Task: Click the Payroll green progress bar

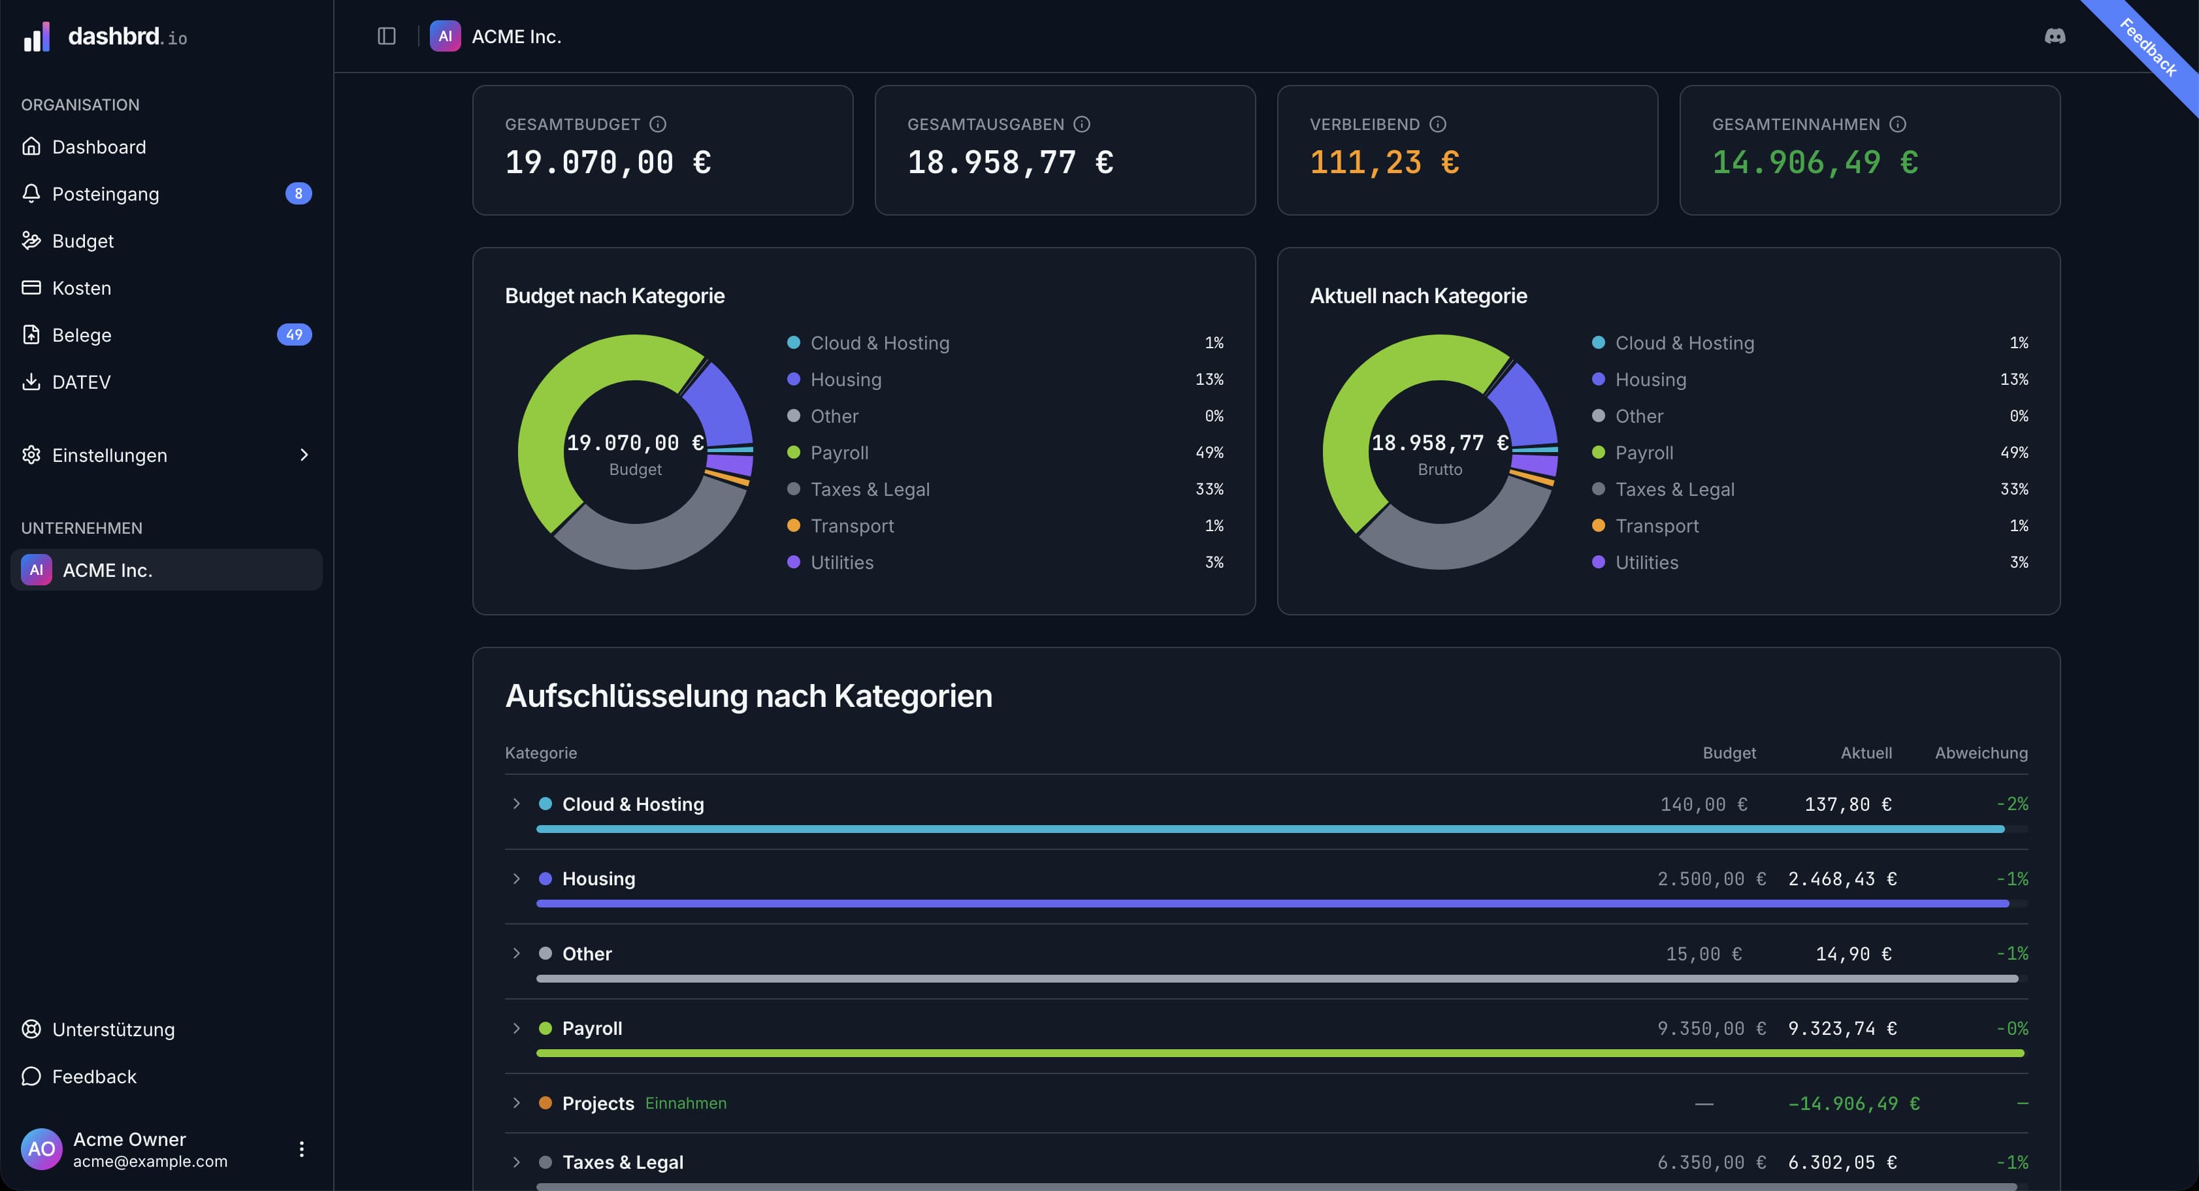Action: coord(1281,1052)
